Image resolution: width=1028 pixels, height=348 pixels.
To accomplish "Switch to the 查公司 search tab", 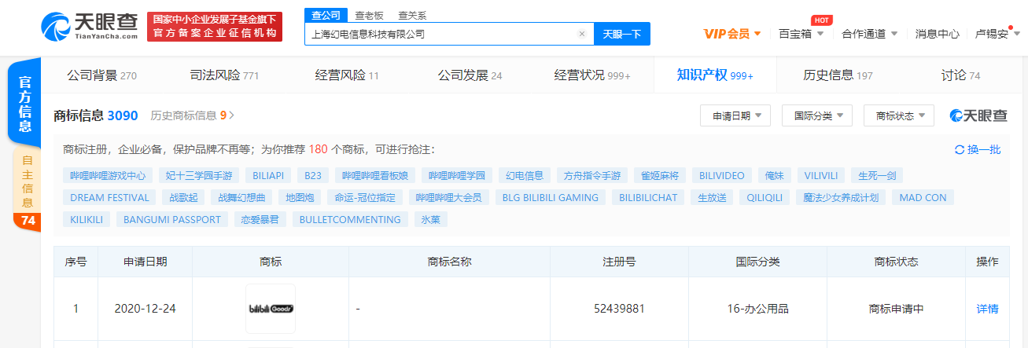I will [x=326, y=15].
